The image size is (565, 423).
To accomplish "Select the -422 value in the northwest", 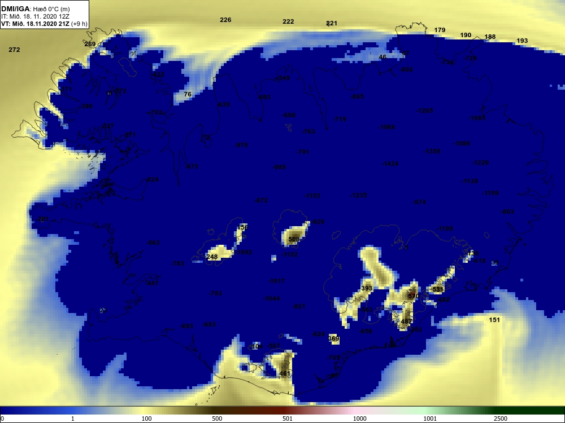I will coord(158,74).
